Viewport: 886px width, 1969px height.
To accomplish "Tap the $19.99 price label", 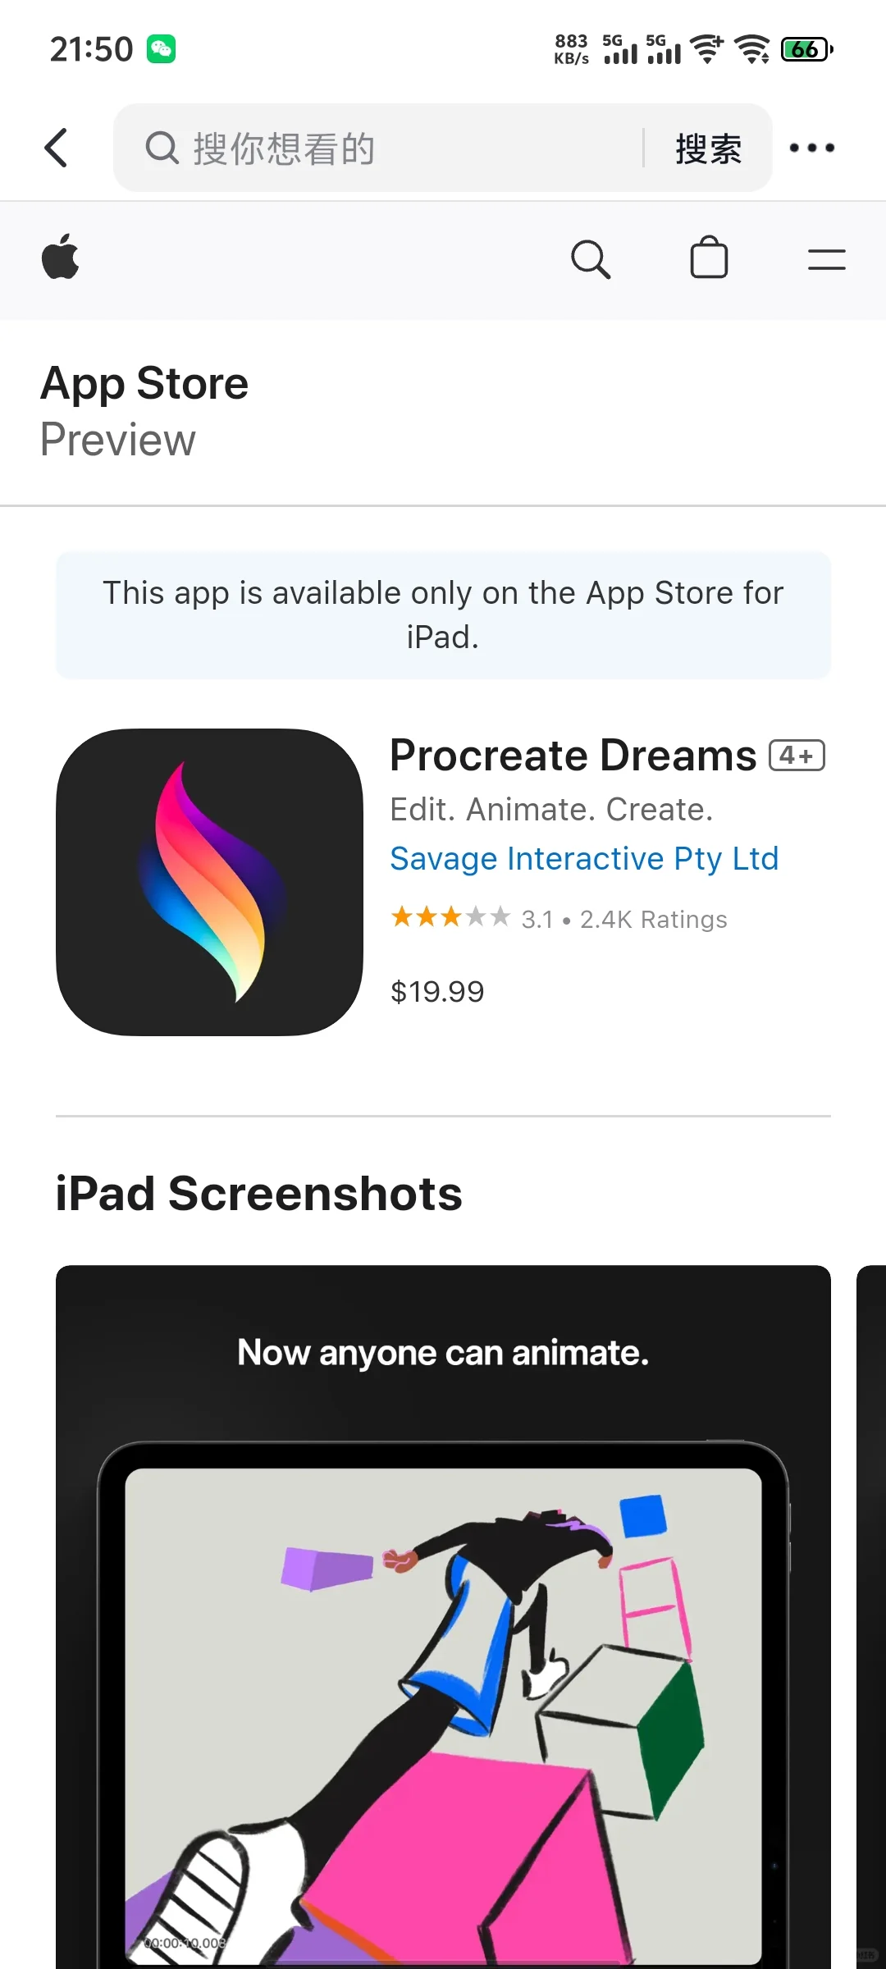I will [x=437, y=992].
